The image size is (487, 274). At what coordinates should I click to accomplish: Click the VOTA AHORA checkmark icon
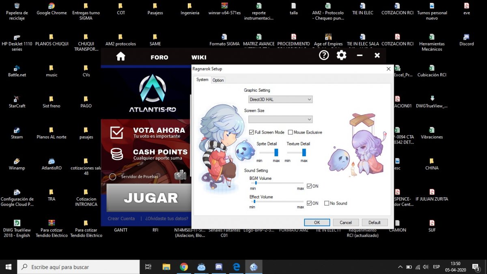[117, 132]
